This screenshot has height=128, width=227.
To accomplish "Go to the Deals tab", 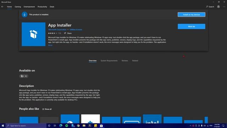I will click(52, 7).
